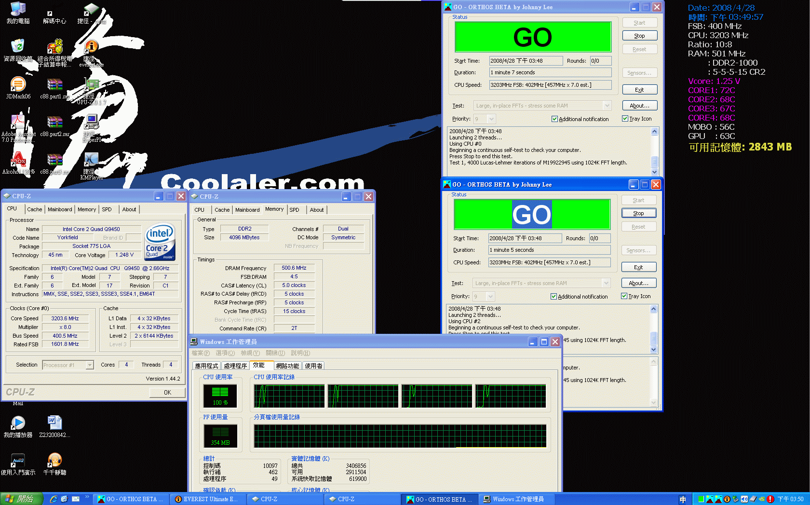Click the log scrollbar down arrow in the CPU #0 ORTHOS window
810x505 pixels.
654,172
